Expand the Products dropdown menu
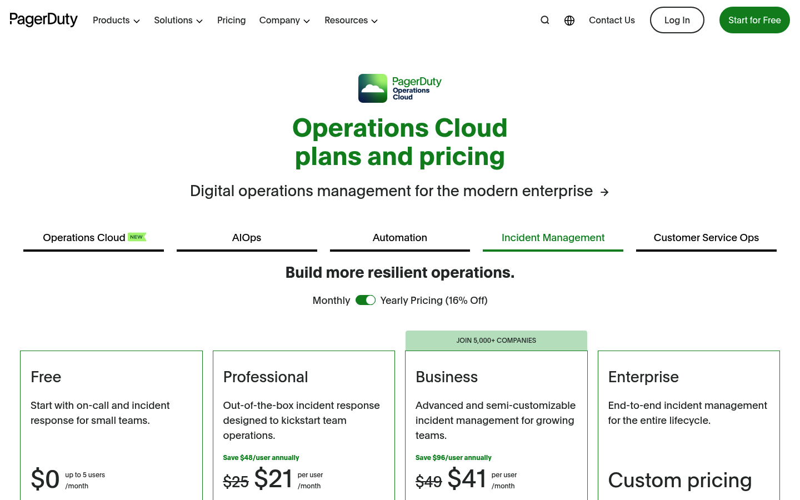This screenshot has width=800, height=500. tap(116, 20)
